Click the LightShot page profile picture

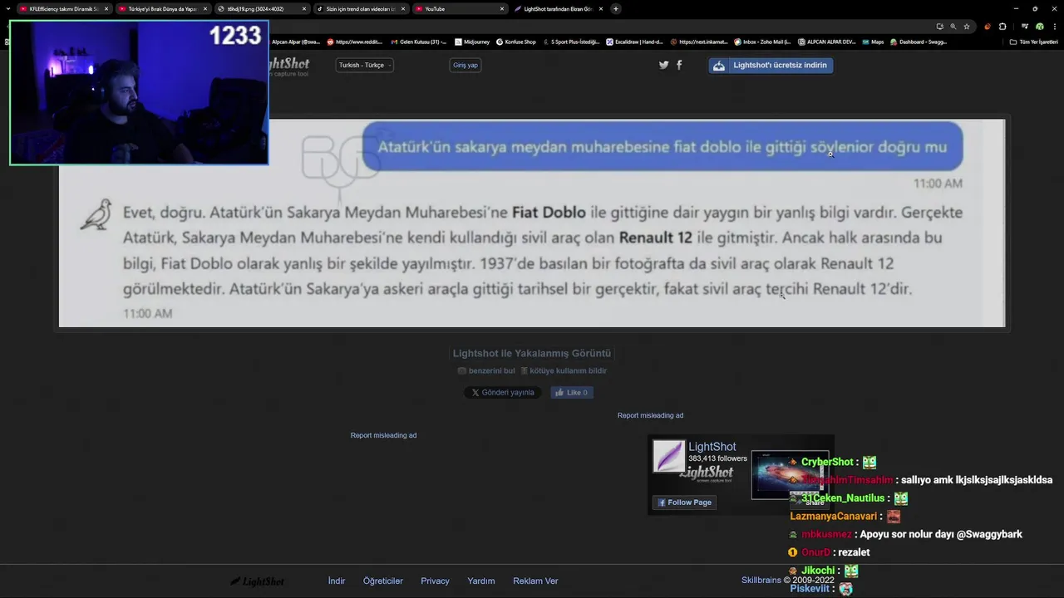(x=669, y=456)
